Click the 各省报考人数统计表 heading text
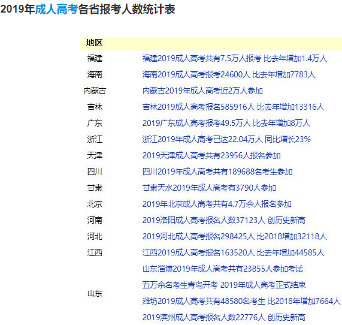This screenshot has height=325, width=342. click(126, 10)
